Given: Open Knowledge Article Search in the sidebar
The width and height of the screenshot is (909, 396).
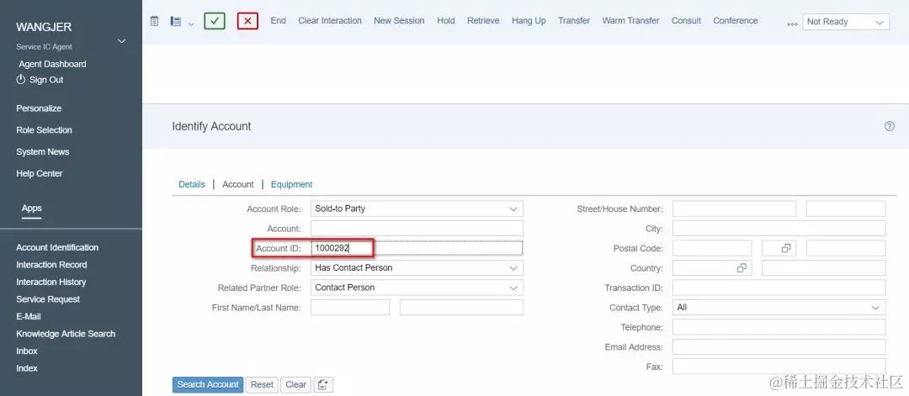Looking at the screenshot, I should tap(66, 334).
